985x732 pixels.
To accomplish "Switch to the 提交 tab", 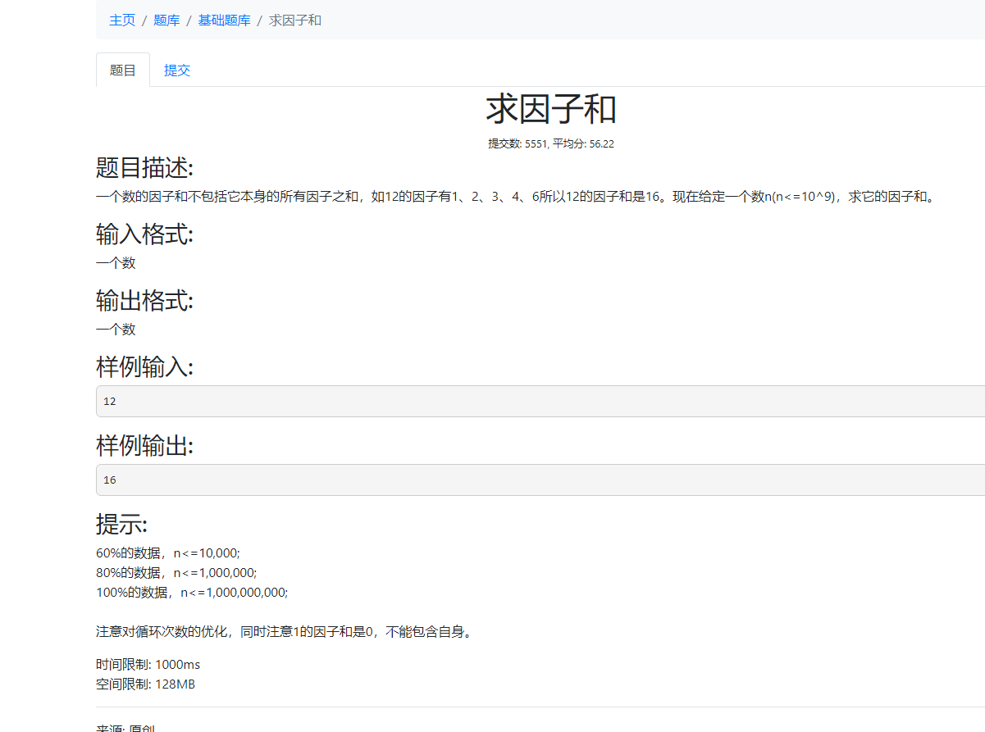I will tap(177, 70).
